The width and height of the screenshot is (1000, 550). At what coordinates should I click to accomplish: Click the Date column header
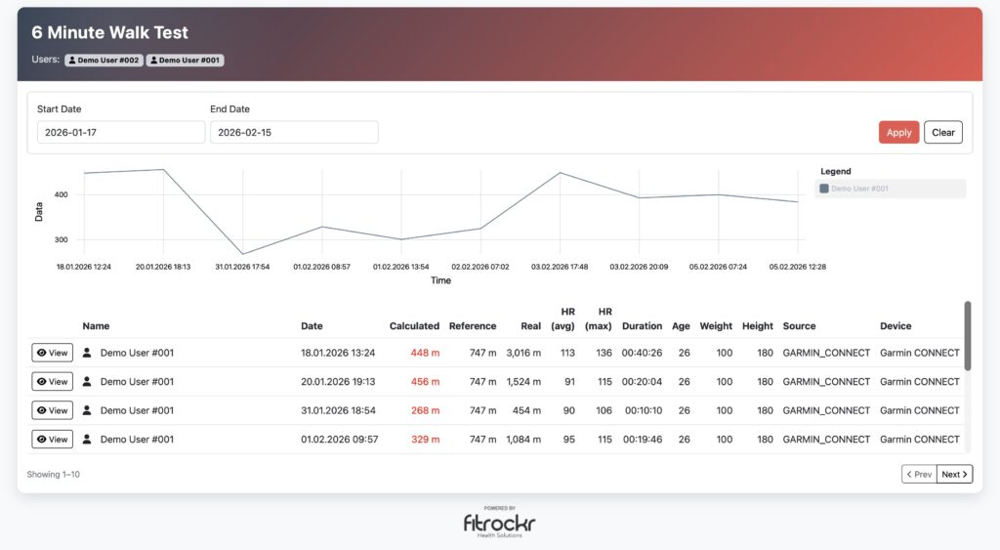[x=312, y=326]
